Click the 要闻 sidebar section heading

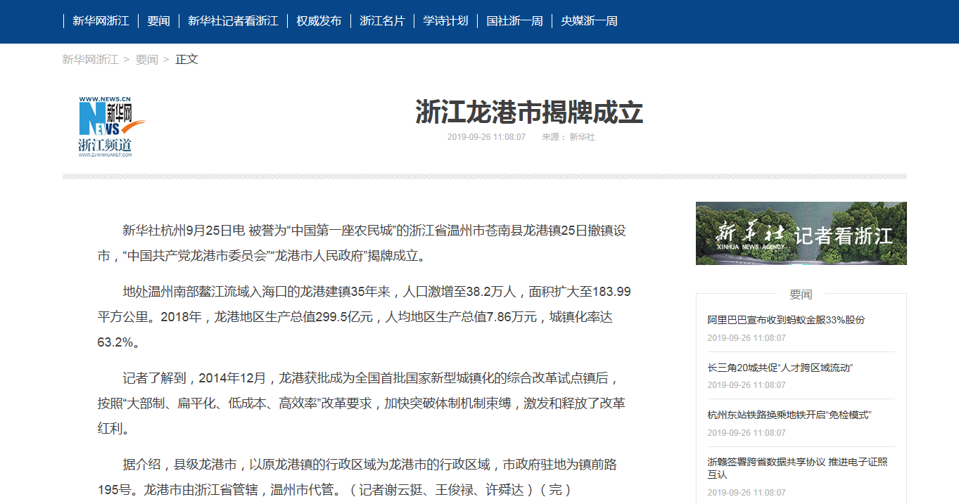(801, 294)
